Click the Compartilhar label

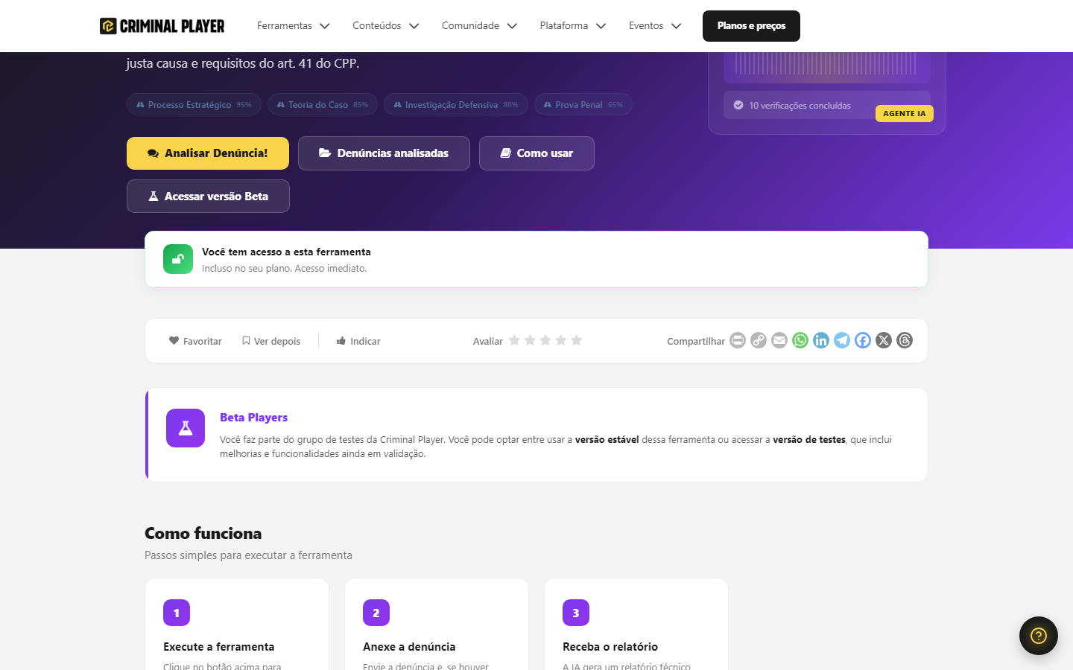click(x=696, y=341)
